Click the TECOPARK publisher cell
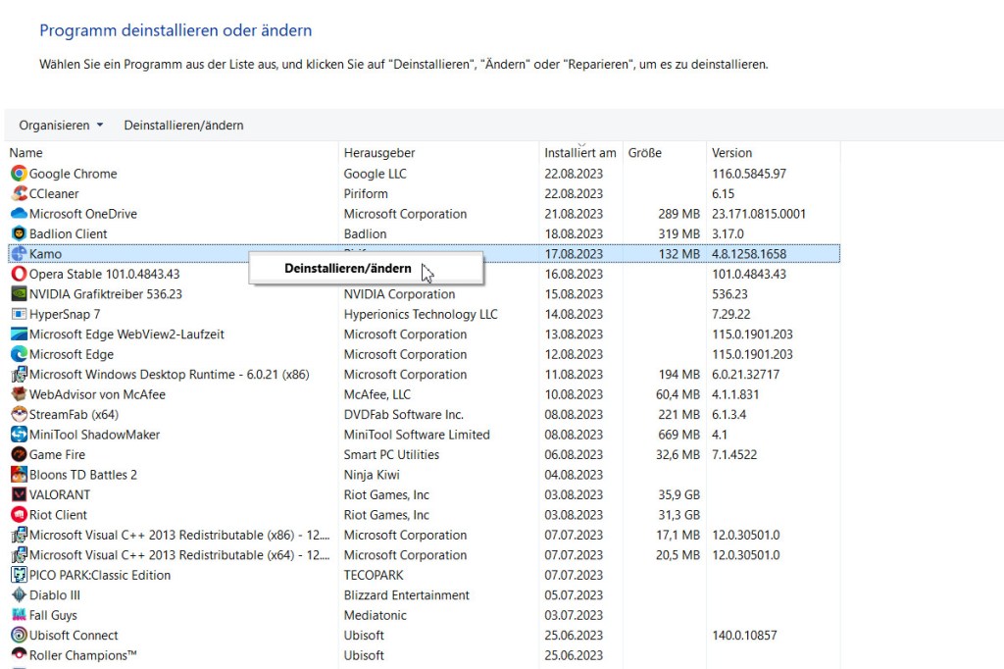The image size is (1004, 669). (374, 575)
